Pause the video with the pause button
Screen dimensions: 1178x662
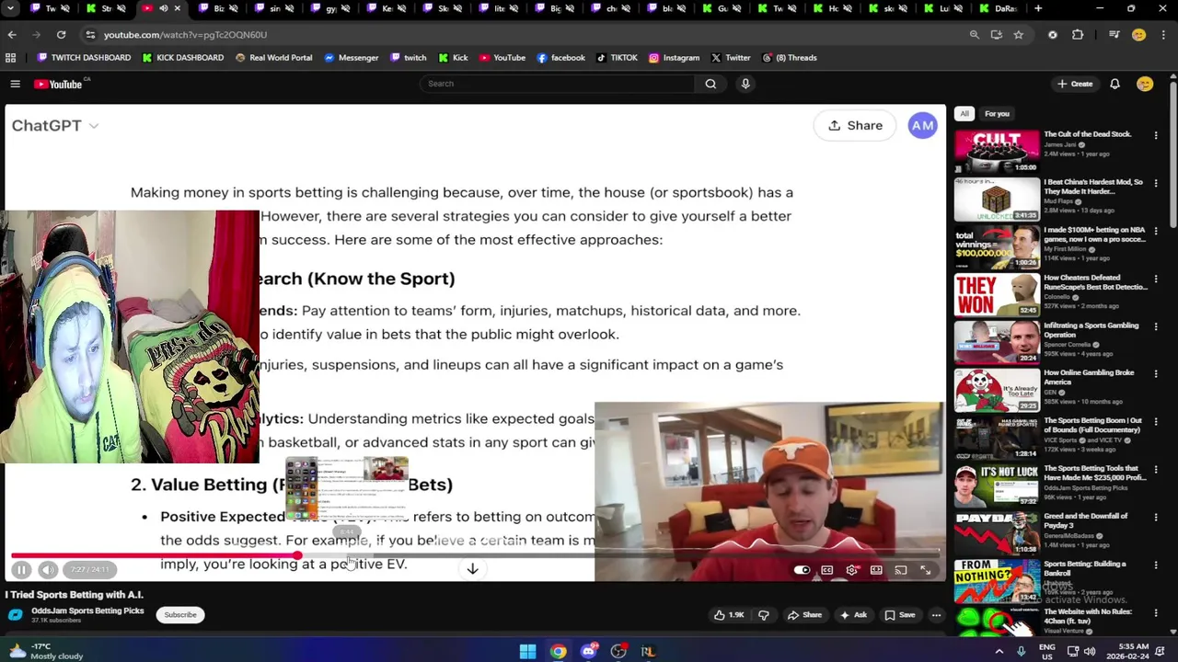(x=21, y=570)
